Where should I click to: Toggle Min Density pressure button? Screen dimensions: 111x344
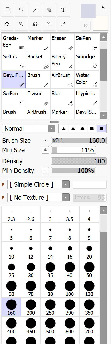click(x=45, y=171)
